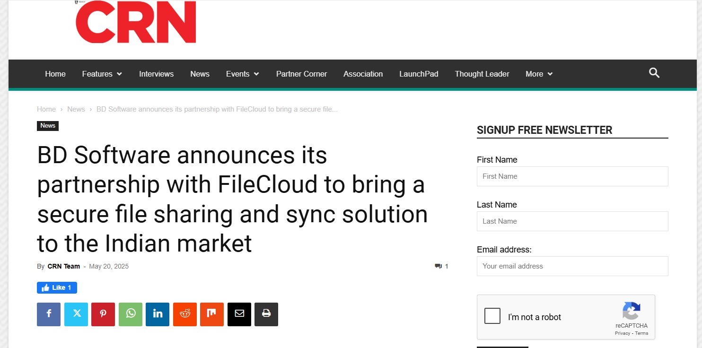Click the Home breadcrumb link
Viewport: 702px width, 348px height.
click(46, 109)
